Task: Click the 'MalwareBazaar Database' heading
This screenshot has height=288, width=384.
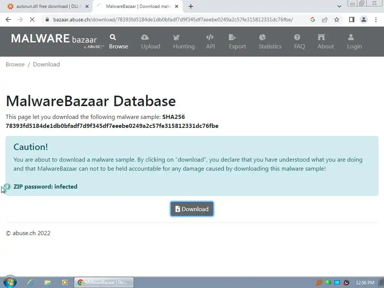Action: [x=91, y=101]
